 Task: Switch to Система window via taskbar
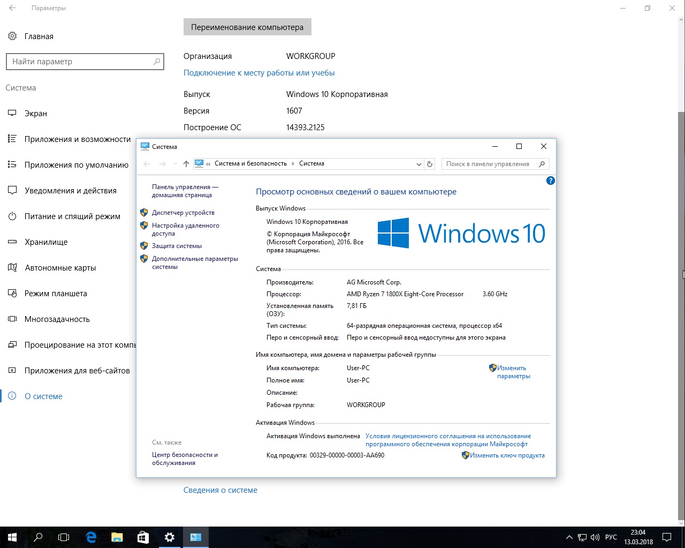pos(195,537)
